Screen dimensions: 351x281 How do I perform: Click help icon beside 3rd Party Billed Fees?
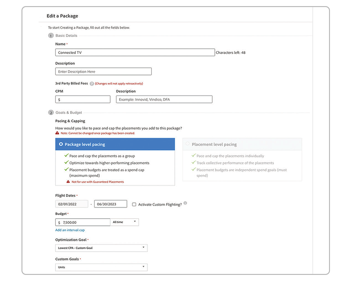(92, 83)
